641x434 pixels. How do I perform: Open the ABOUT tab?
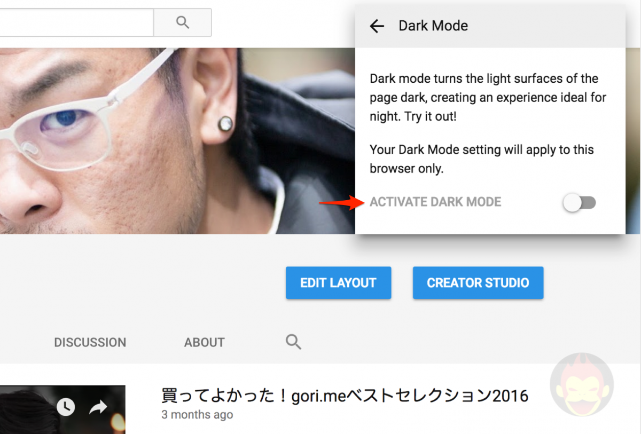tap(204, 342)
